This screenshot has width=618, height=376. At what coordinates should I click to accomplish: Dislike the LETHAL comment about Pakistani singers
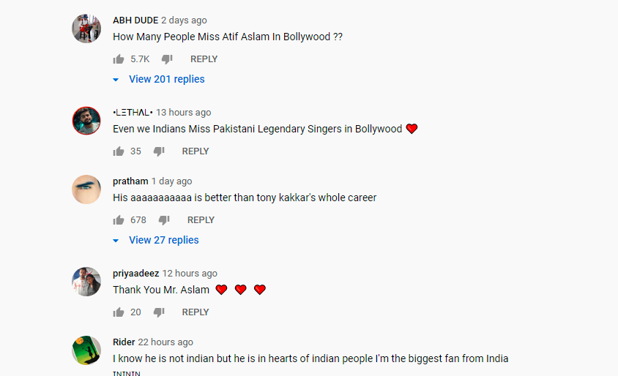[x=159, y=151]
